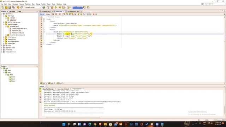Click the Stop Macro Recording icon
The image size is (226, 127).
96,14
